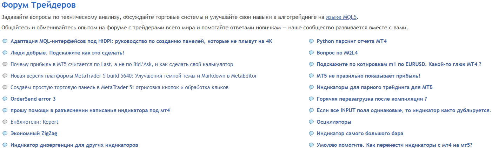Screen dimensions: 492x152
Task: Click the speech bubble icon beside "OrderSend error 3"
Action: coord(5,99)
